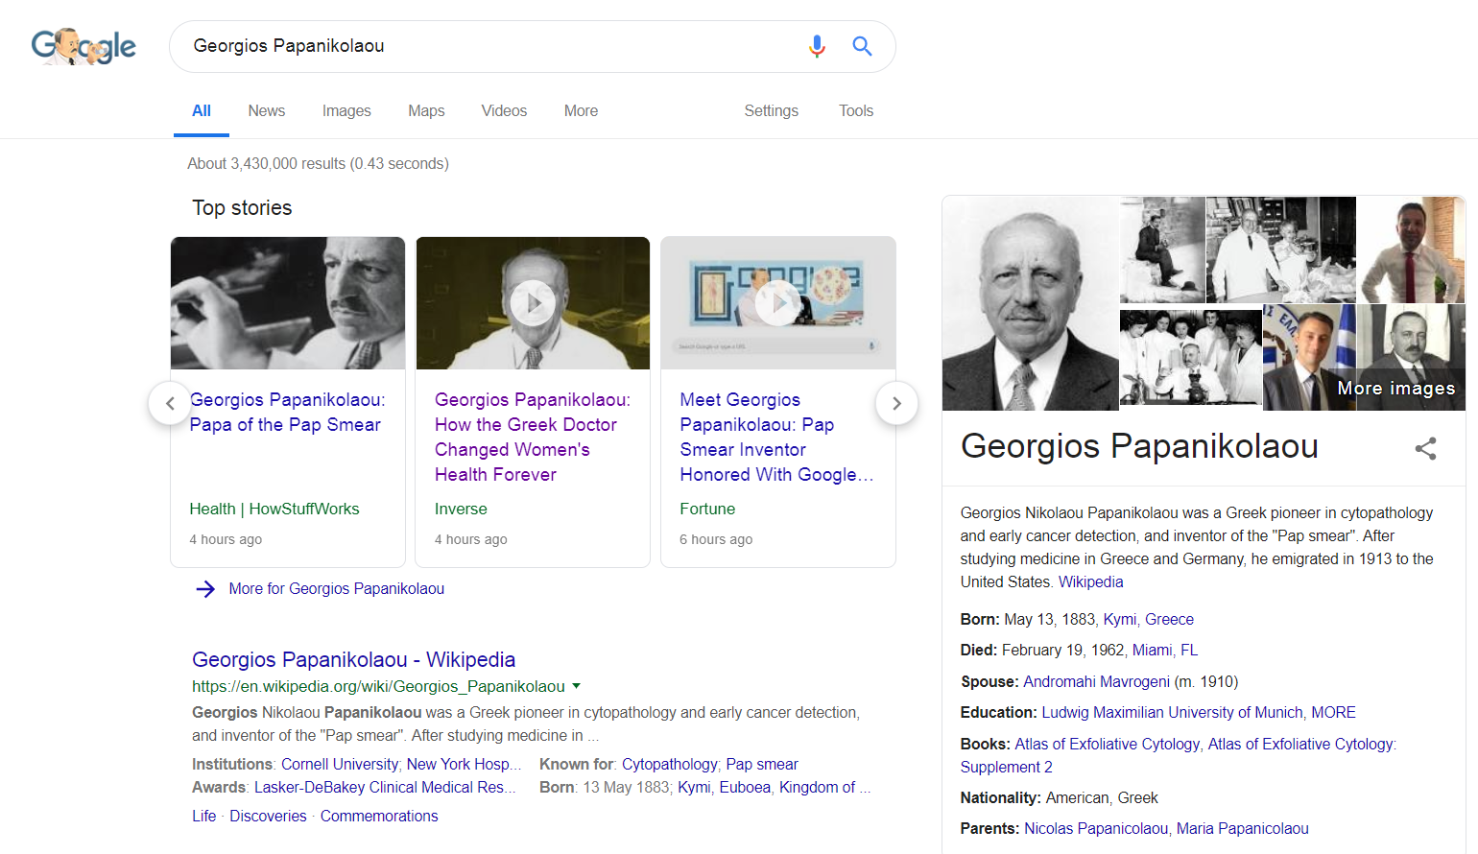Click the Euboea birthplace link
Viewport: 1478px width, 854px height.
pyautogui.click(x=745, y=787)
